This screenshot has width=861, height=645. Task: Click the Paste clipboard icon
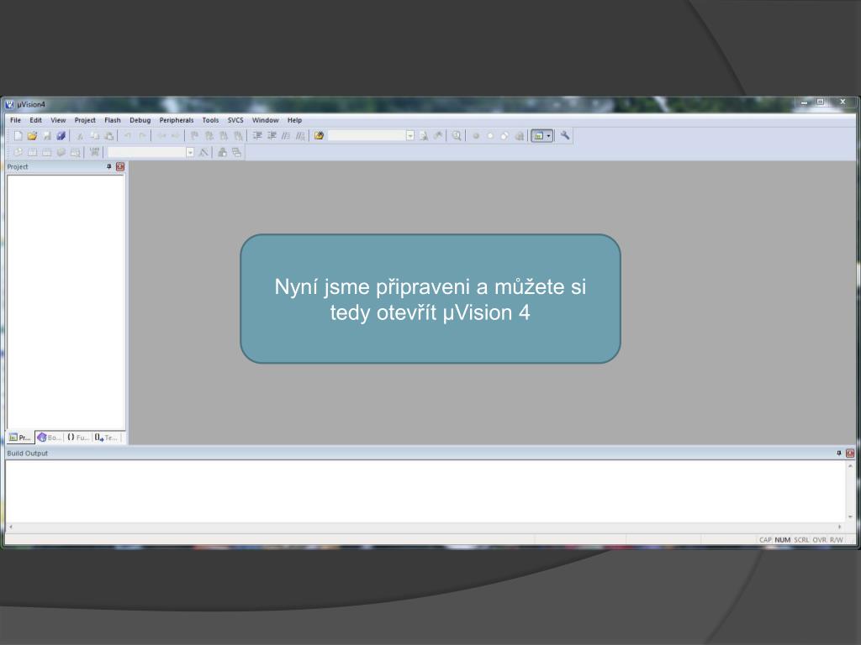109,136
